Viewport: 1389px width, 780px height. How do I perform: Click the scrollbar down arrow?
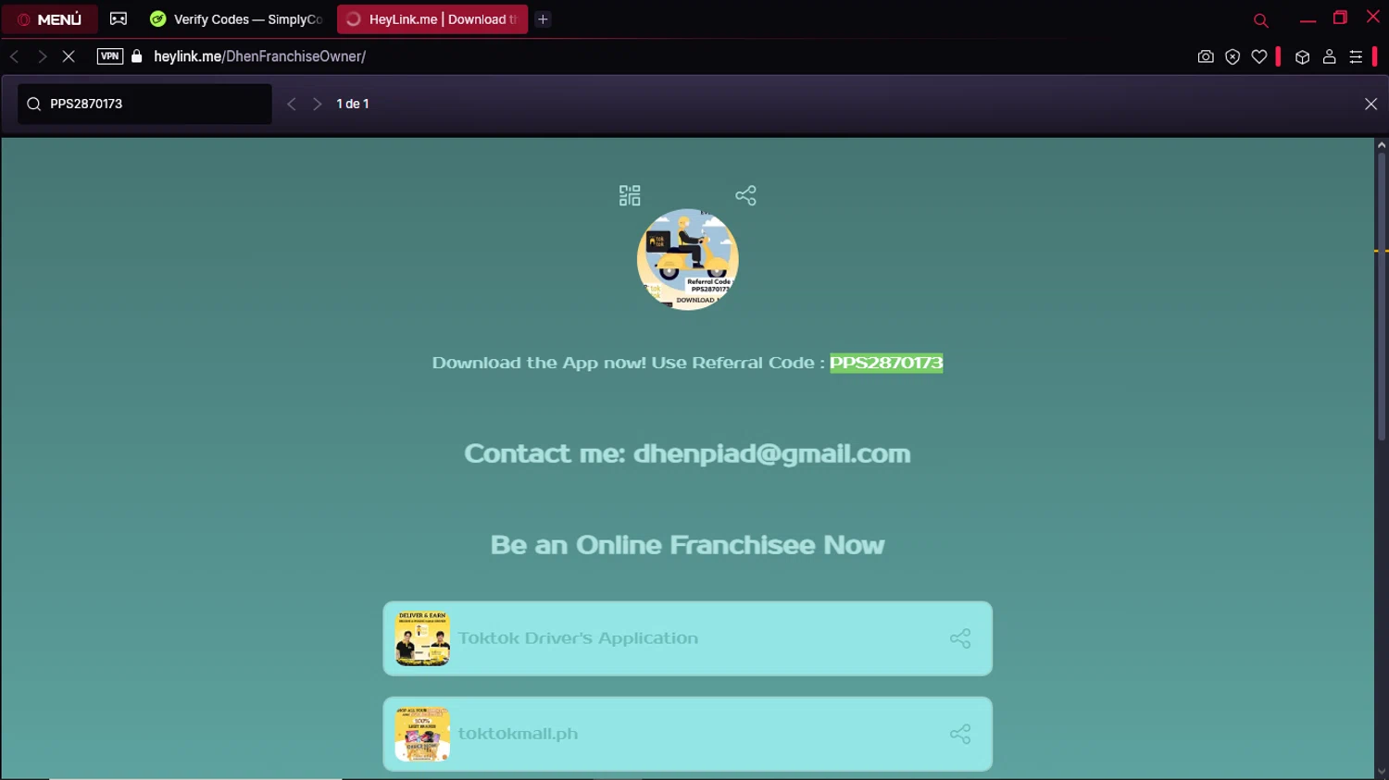(1381, 772)
